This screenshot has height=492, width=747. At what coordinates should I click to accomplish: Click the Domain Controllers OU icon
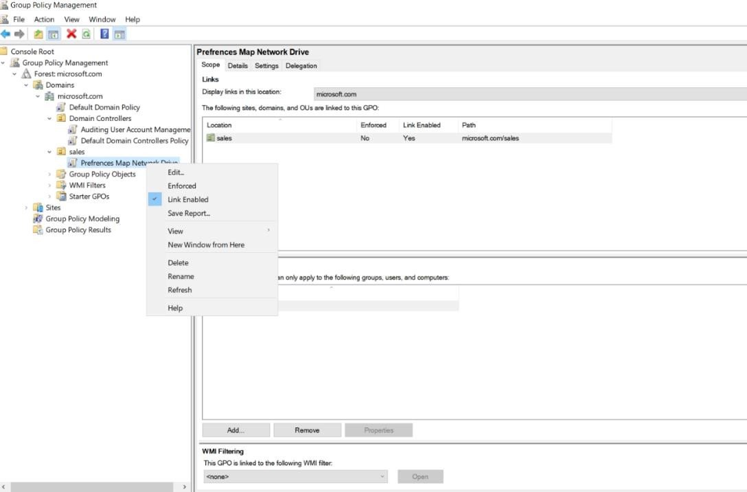pos(61,118)
